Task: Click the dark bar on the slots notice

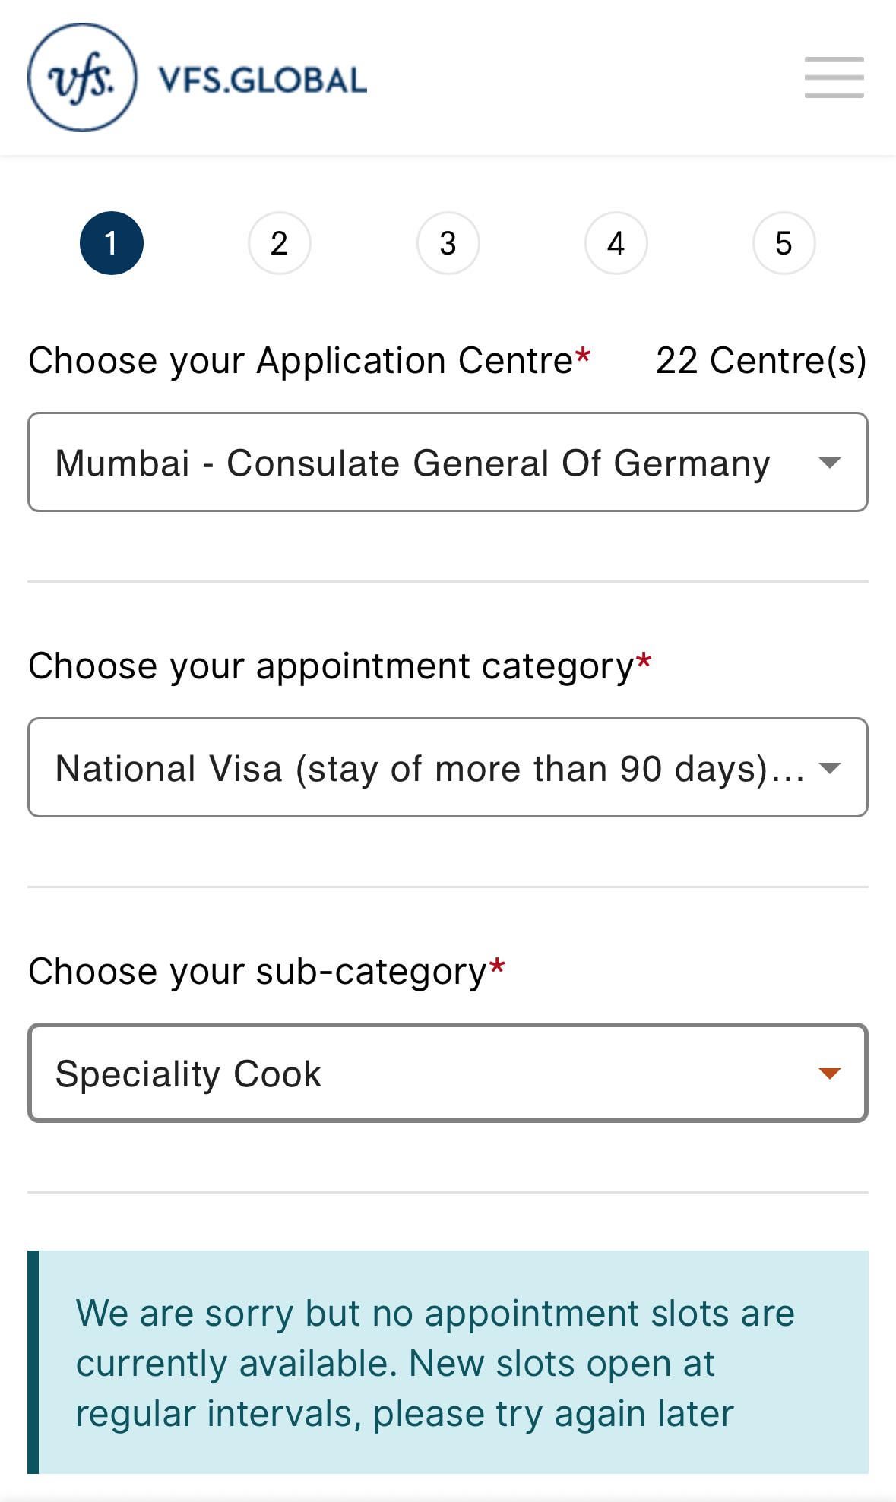Action: [x=33, y=1362]
